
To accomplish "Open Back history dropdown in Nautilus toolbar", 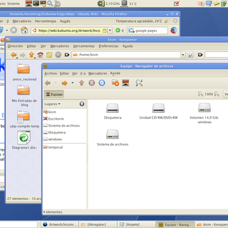I will pyautogui.click(x=56, y=83).
